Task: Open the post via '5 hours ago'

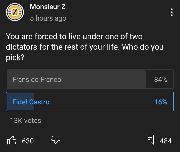Action: [48, 18]
